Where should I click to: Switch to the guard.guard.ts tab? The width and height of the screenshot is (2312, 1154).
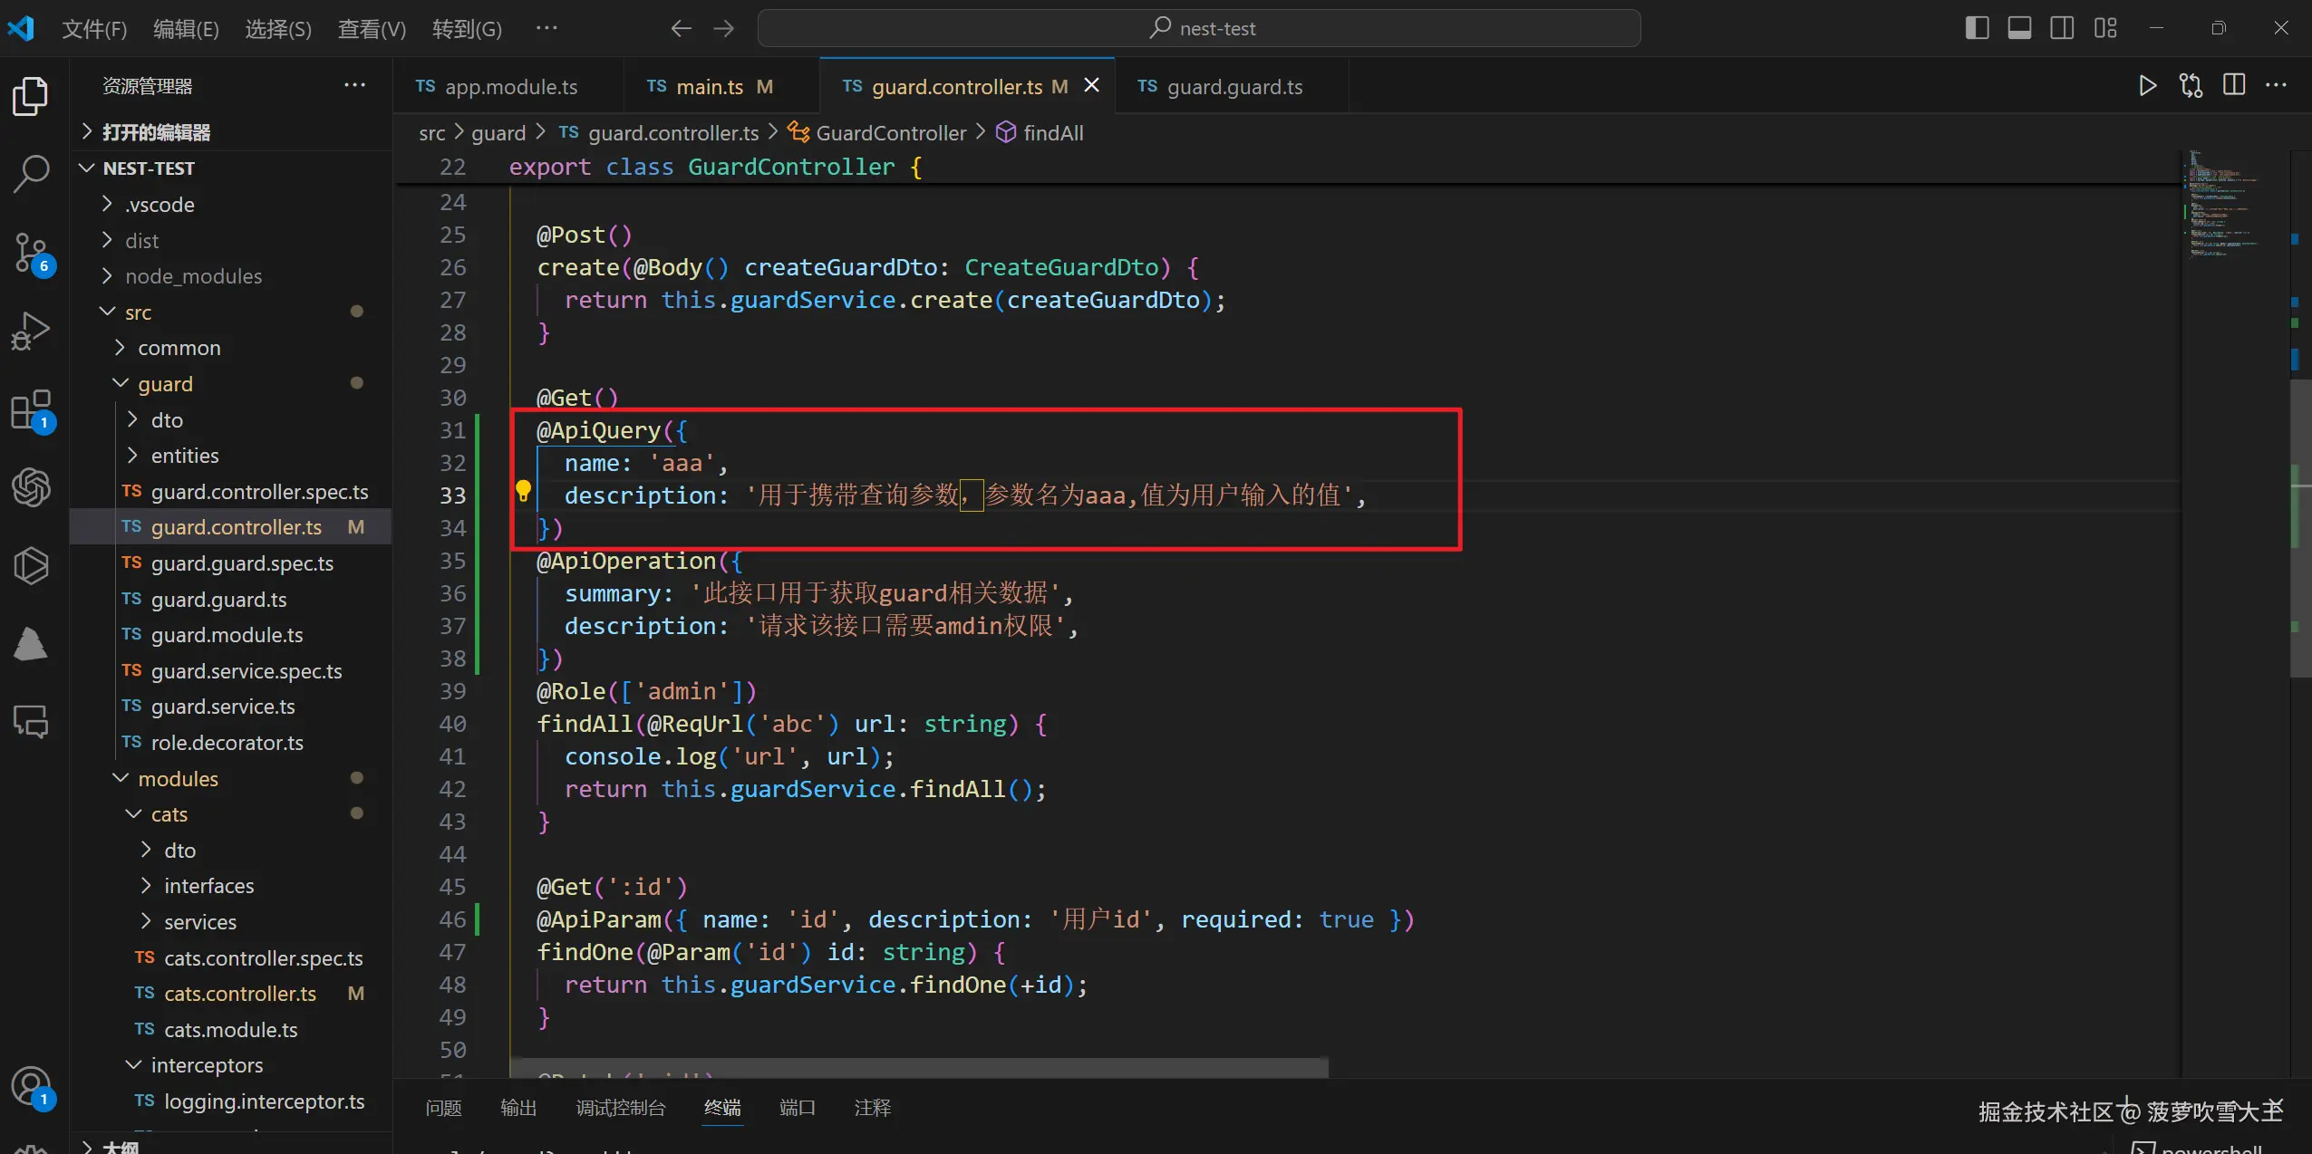click(1233, 87)
